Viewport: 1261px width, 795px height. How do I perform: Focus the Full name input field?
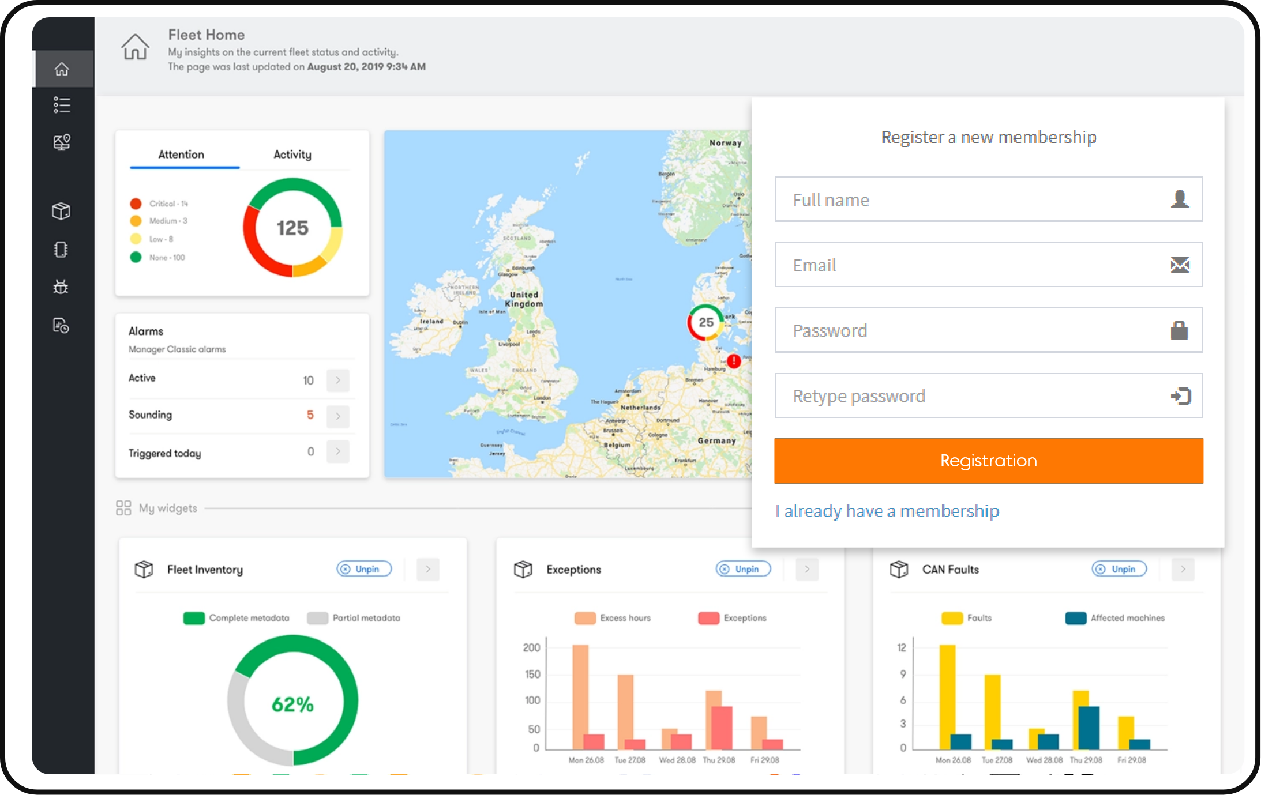975,199
